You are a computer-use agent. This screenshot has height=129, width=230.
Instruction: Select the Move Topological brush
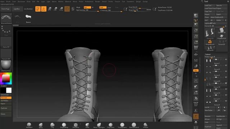point(99,125)
